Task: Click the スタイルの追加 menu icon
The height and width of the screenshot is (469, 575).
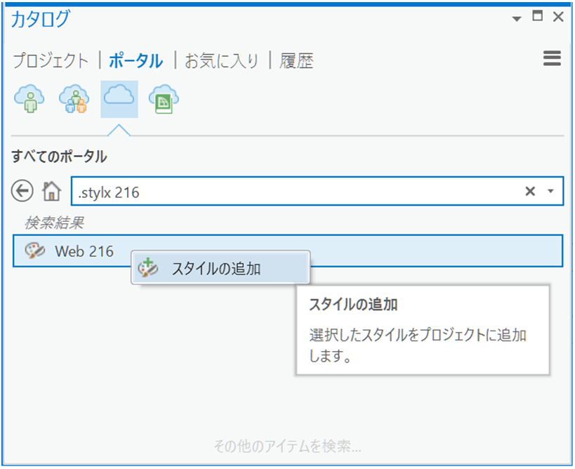Action: coord(147,267)
